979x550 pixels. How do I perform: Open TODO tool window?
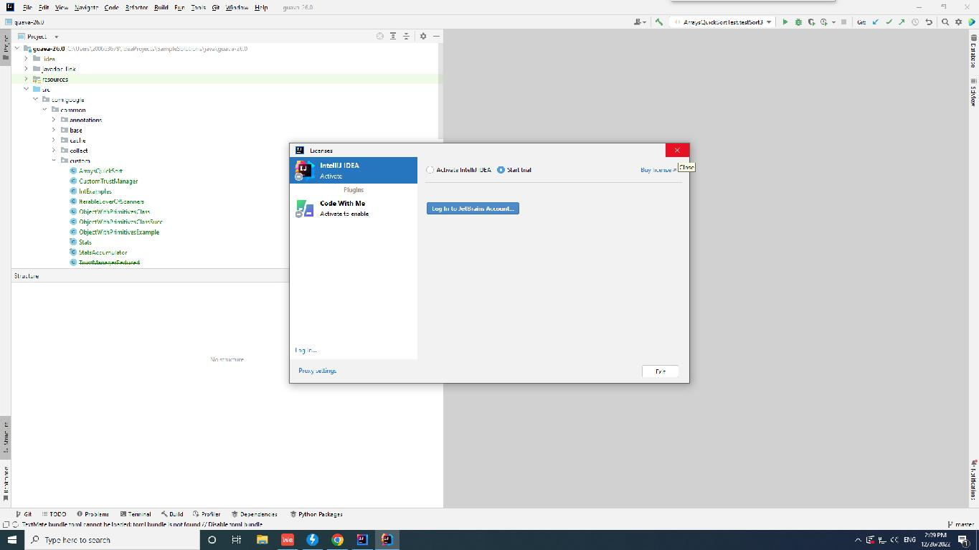pos(55,514)
